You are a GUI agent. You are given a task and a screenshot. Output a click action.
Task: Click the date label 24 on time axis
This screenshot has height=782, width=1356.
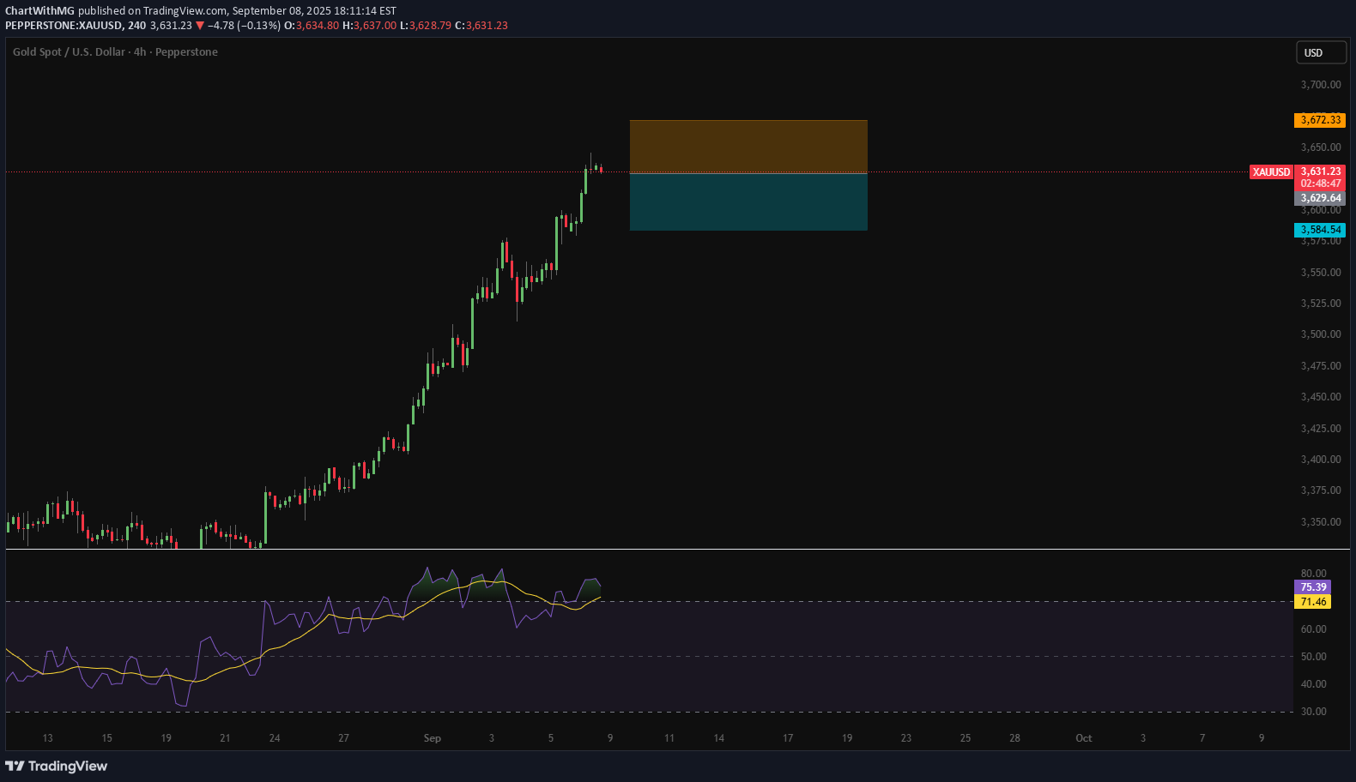click(275, 738)
